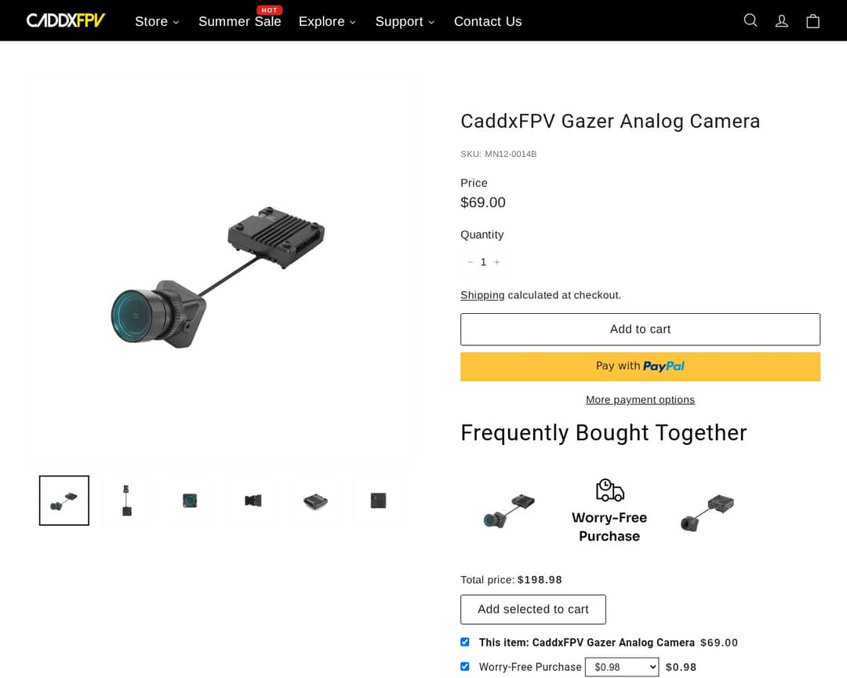The image size is (847, 678).
Task: Click the CADDXFPV logo
Action: coord(65,20)
